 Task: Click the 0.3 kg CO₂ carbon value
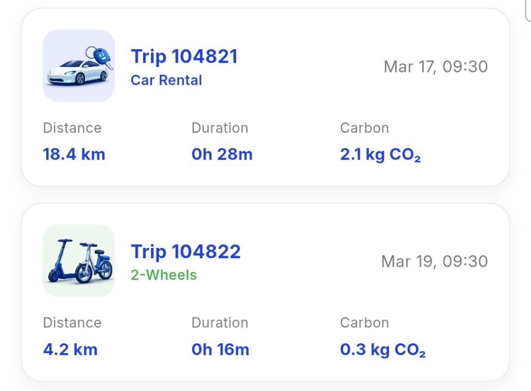pyautogui.click(x=383, y=350)
